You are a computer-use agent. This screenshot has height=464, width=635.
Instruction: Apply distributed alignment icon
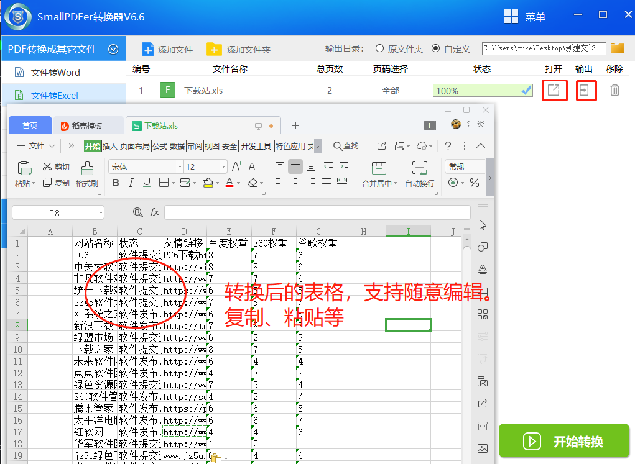tap(342, 183)
